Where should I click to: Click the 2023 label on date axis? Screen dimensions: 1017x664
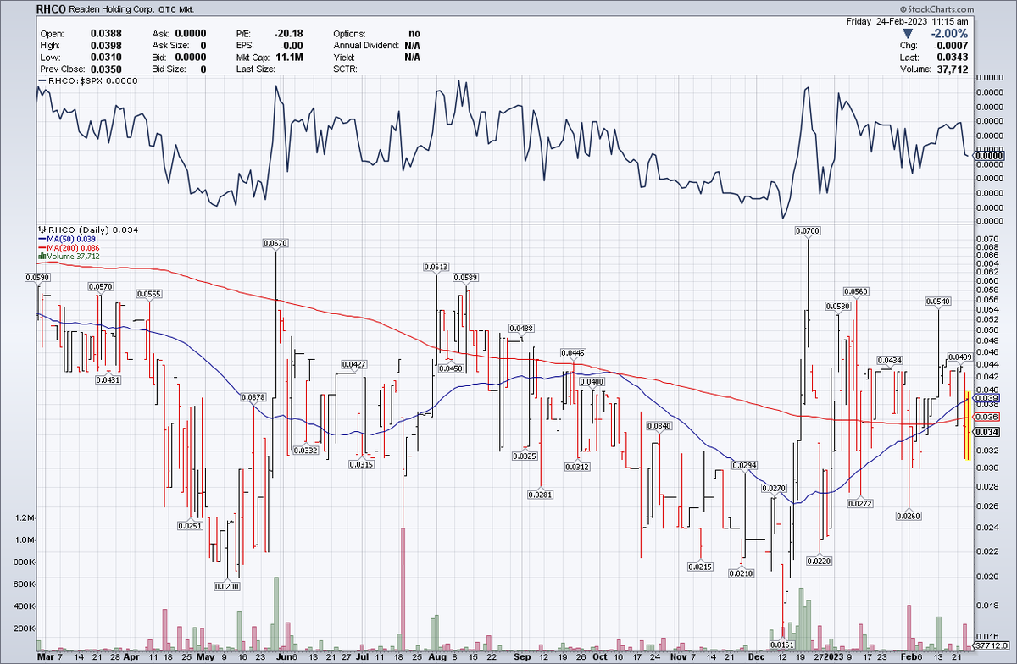[835, 656]
